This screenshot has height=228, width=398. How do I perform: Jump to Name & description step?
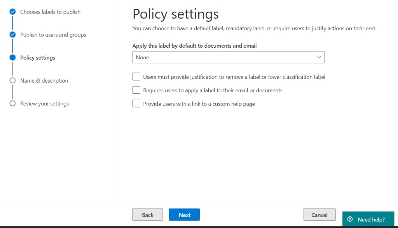coord(44,81)
